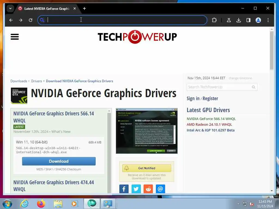Open the three-dot browser menu
This screenshot has height=209, width=279.
268,20
